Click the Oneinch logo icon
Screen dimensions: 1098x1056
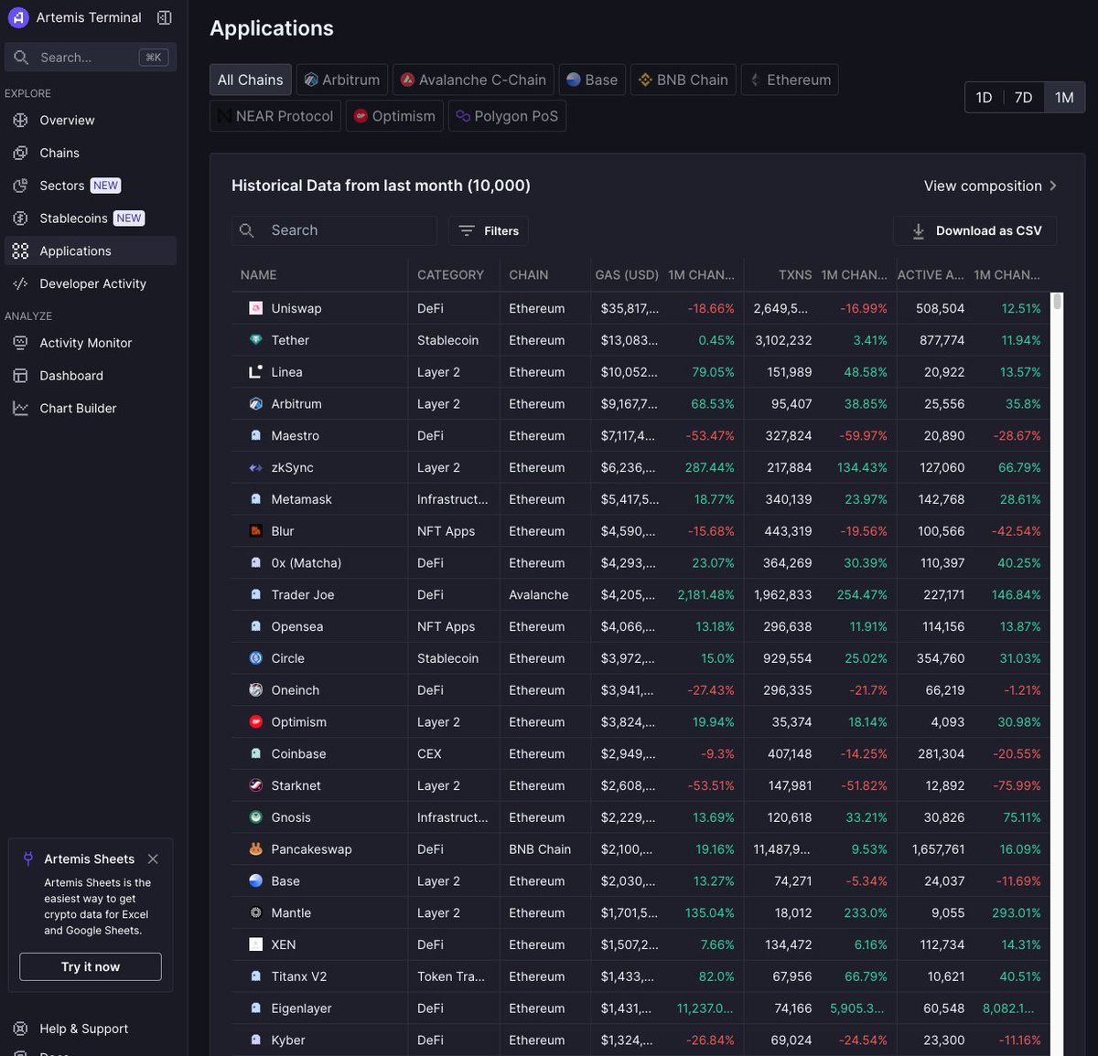[256, 690]
